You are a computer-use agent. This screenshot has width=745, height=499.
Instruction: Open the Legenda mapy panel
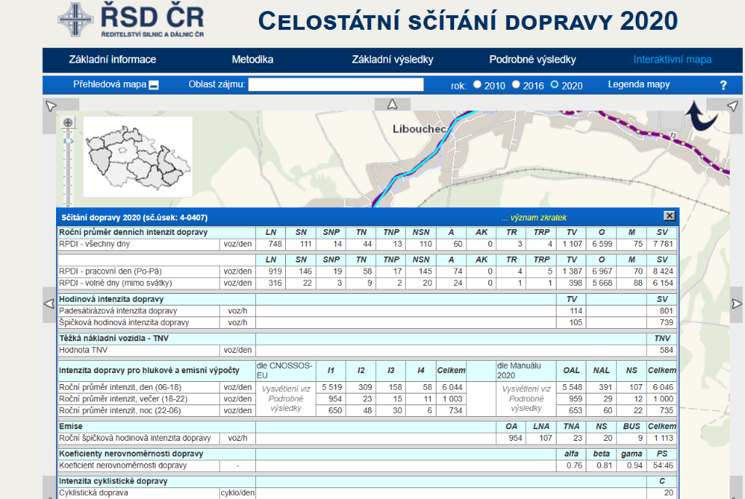(x=638, y=84)
